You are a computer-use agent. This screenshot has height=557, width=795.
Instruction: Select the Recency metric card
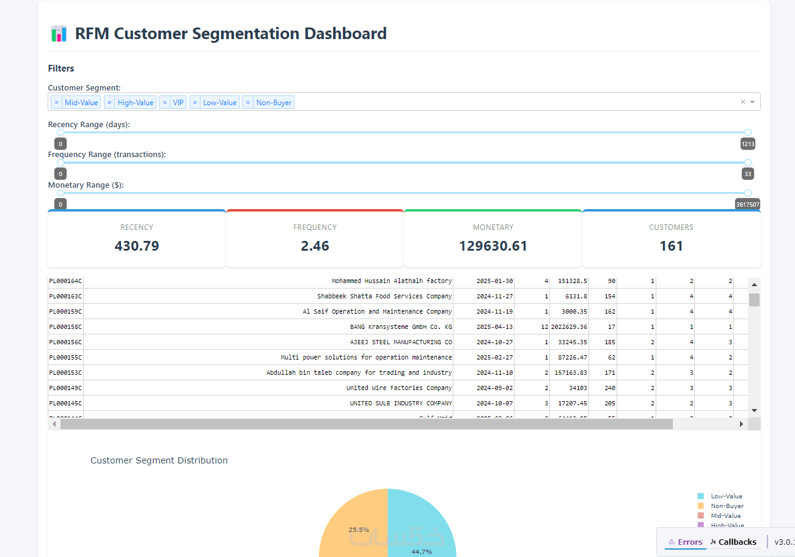pos(137,238)
